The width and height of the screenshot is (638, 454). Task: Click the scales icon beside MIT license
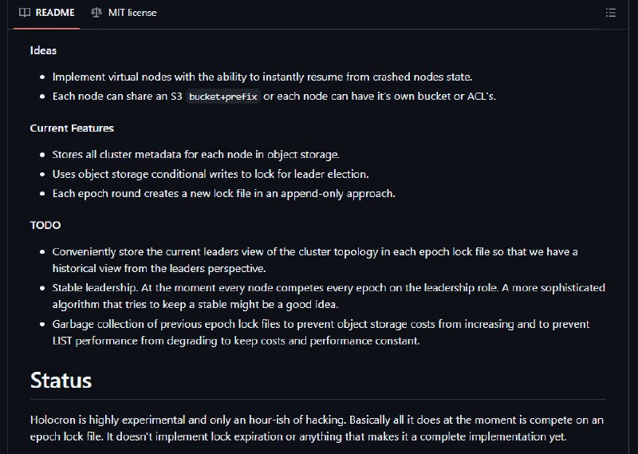click(96, 13)
